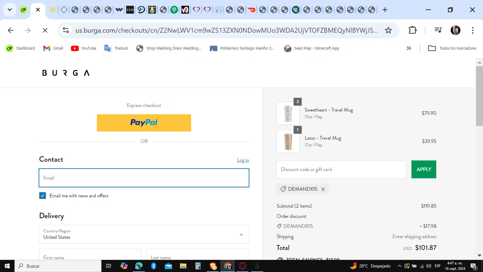Open the Bluetooth taskbar icon
The width and height of the screenshot is (483, 272).
[x=154, y=266]
